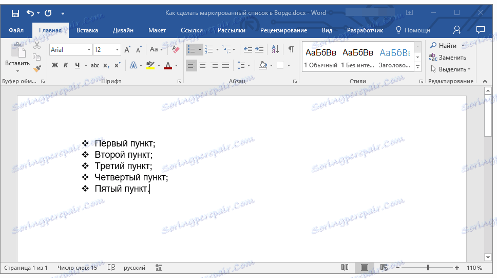Toggle superscript x² formatting

[118, 65]
